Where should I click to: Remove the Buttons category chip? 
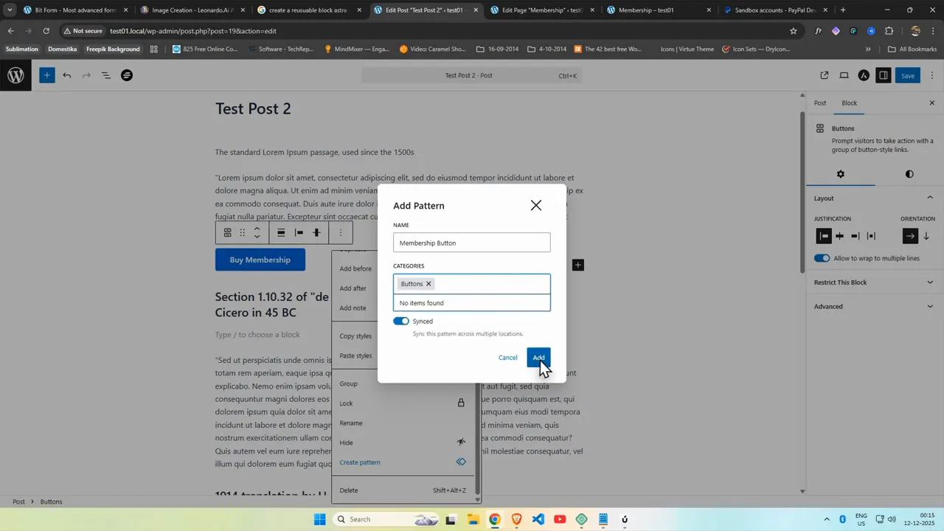pyautogui.click(x=428, y=283)
